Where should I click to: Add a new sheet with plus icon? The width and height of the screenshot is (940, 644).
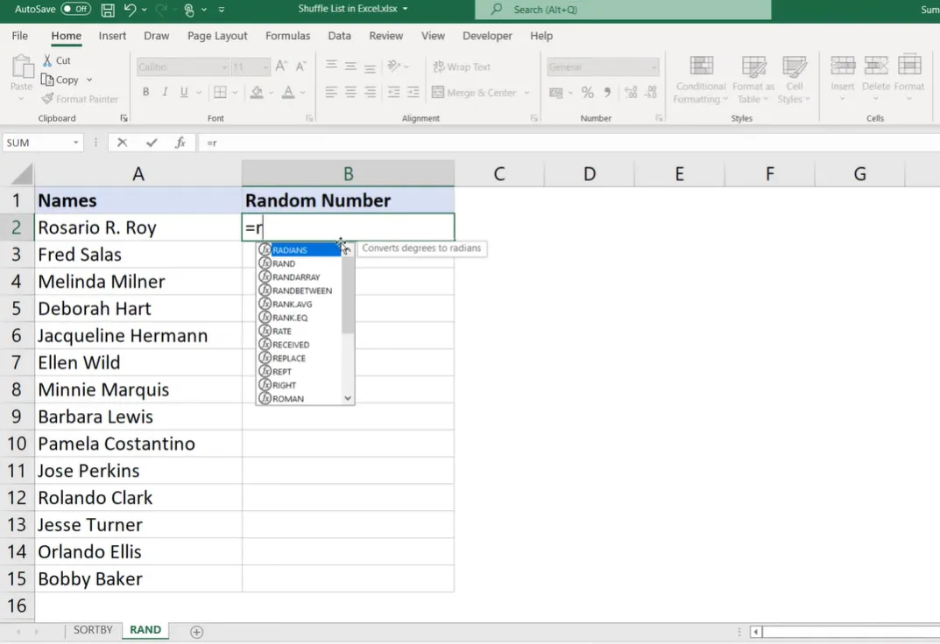click(196, 632)
